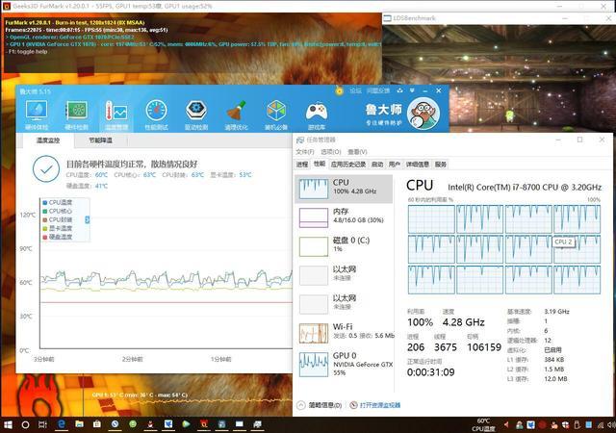Screen dimensions: 616x433
Task: Open the Ludashi title bar dropdown menu arrow
Action: click(x=412, y=90)
